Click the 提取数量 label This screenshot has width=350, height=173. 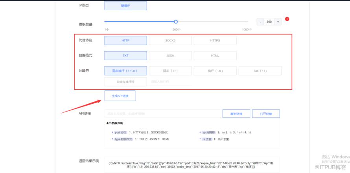[85, 24]
